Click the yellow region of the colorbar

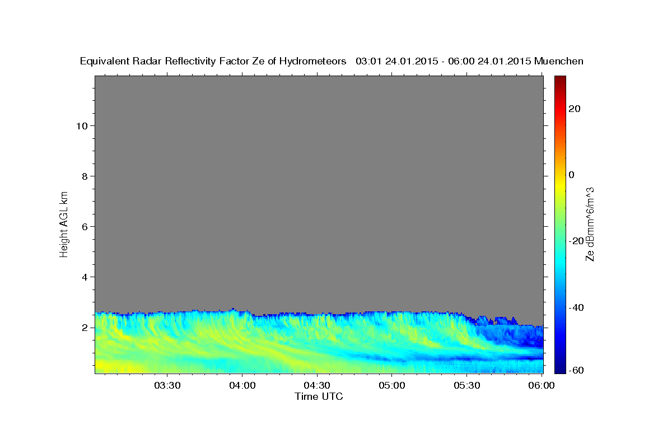pos(559,185)
